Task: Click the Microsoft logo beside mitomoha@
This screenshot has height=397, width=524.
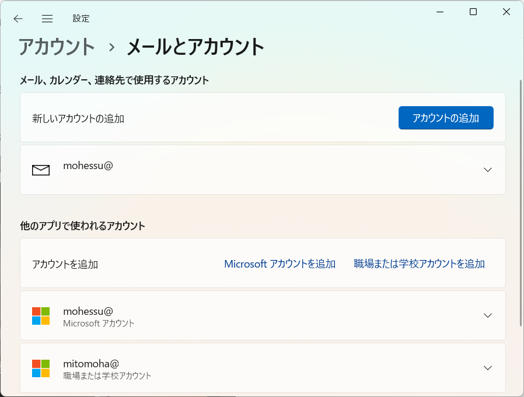Action: (41, 368)
